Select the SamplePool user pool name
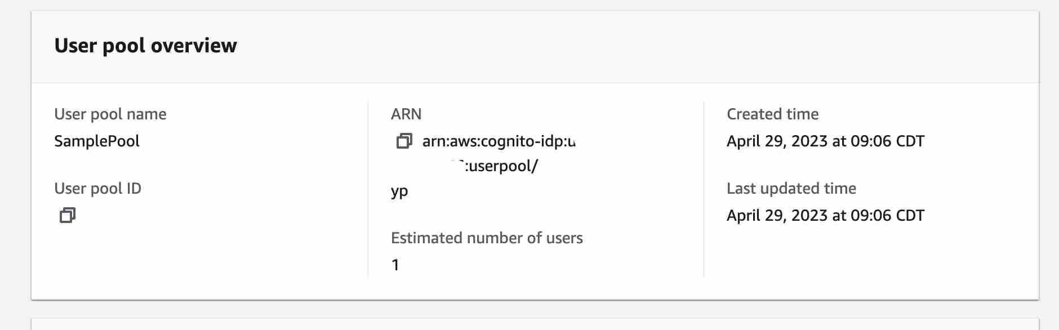The height and width of the screenshot is (330, 1059). pyautogui.click(x=97, y=141)
